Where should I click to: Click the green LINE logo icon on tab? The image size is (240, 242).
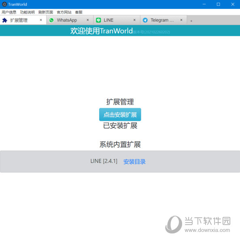pyautogui.click(x=98, y=20)
